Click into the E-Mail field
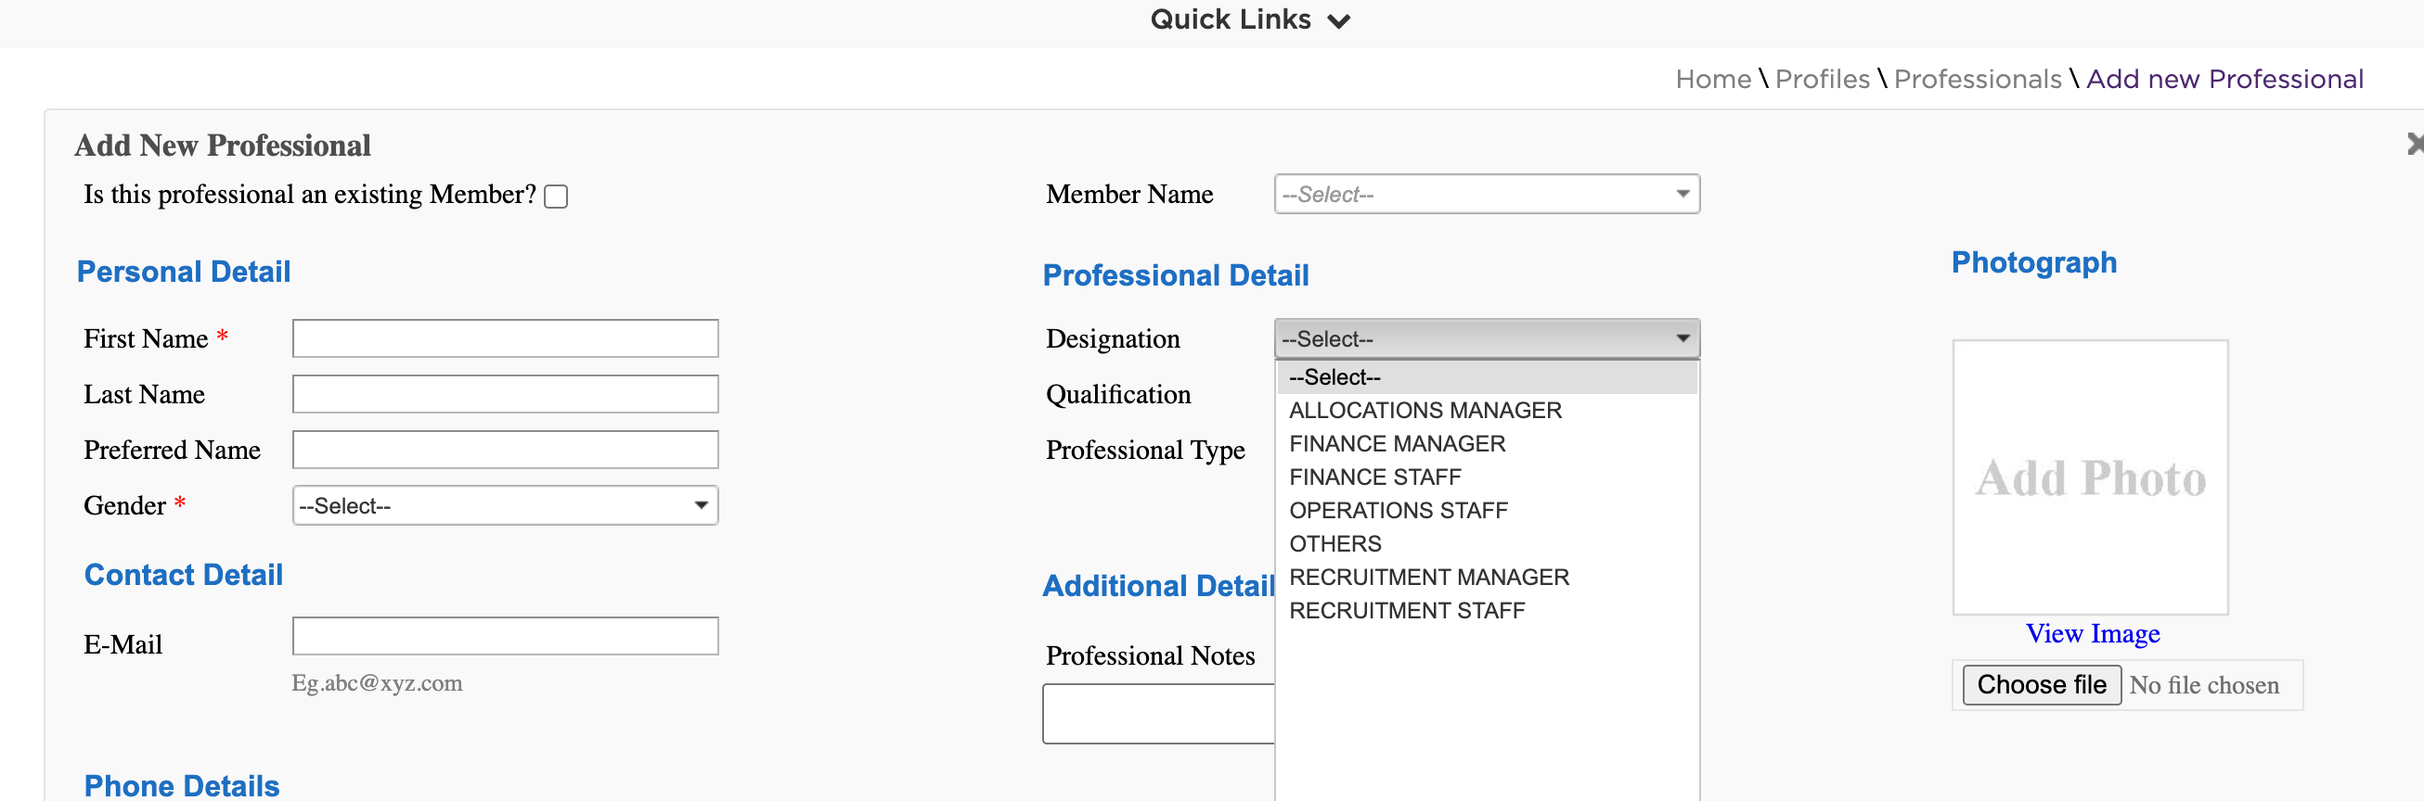2424x801 pixels. 506,636
